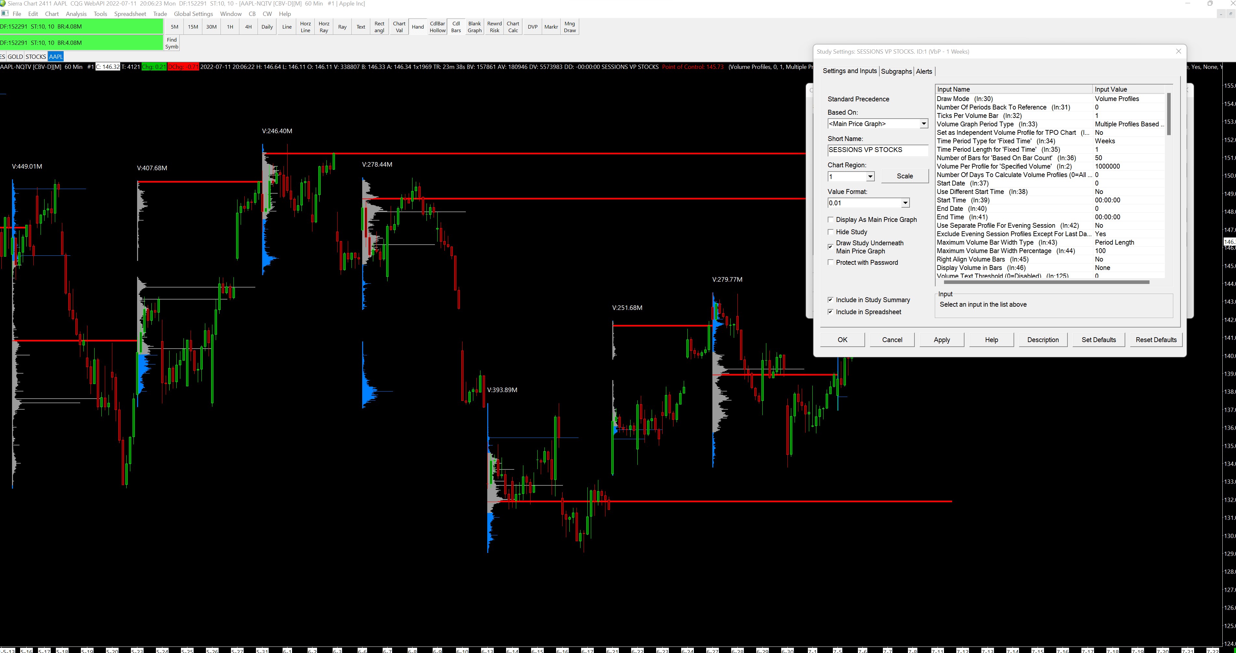
Task: Select the Horz Line drawing tool
Action: click(x=305, y=27)
